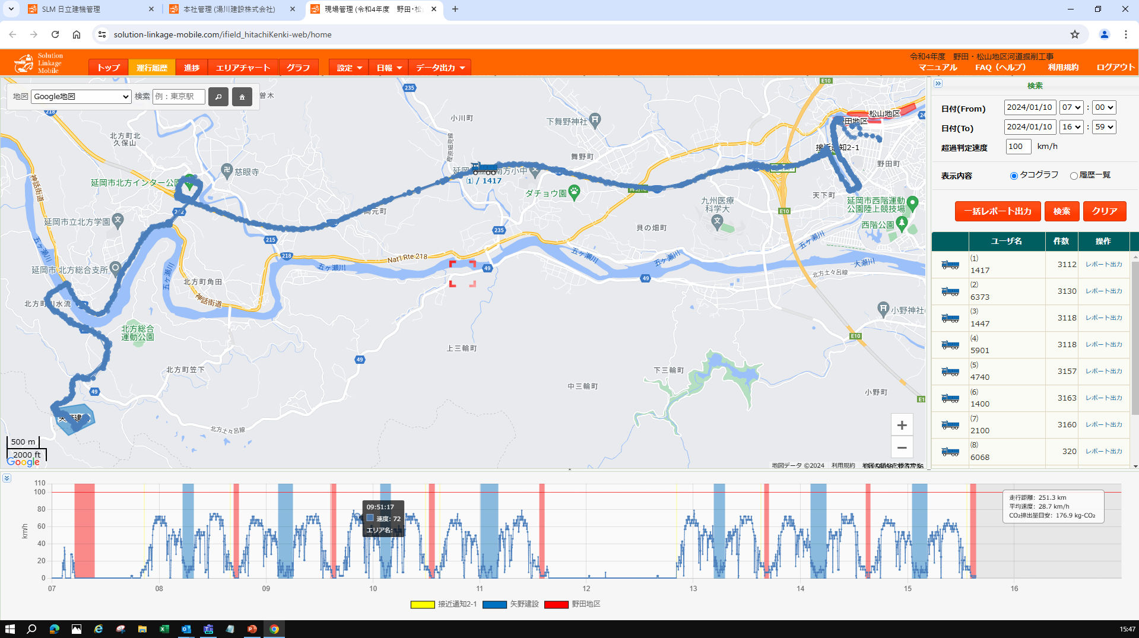Collapse the right search panel arrow
This screenshot has width=1139, height=638.
coord(938,84)
